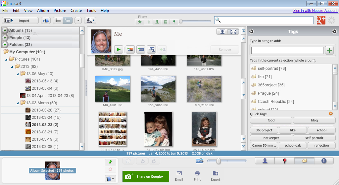The image size is (339, 185).
Task: Select the 2013-03-28 (27) folder
Action: pyautogui.click(x=43, y=110)
